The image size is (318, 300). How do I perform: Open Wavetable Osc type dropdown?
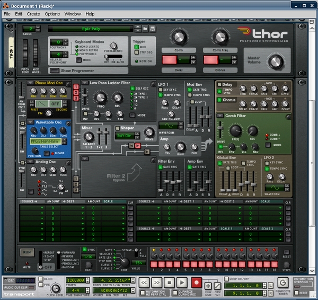[30, 122]
